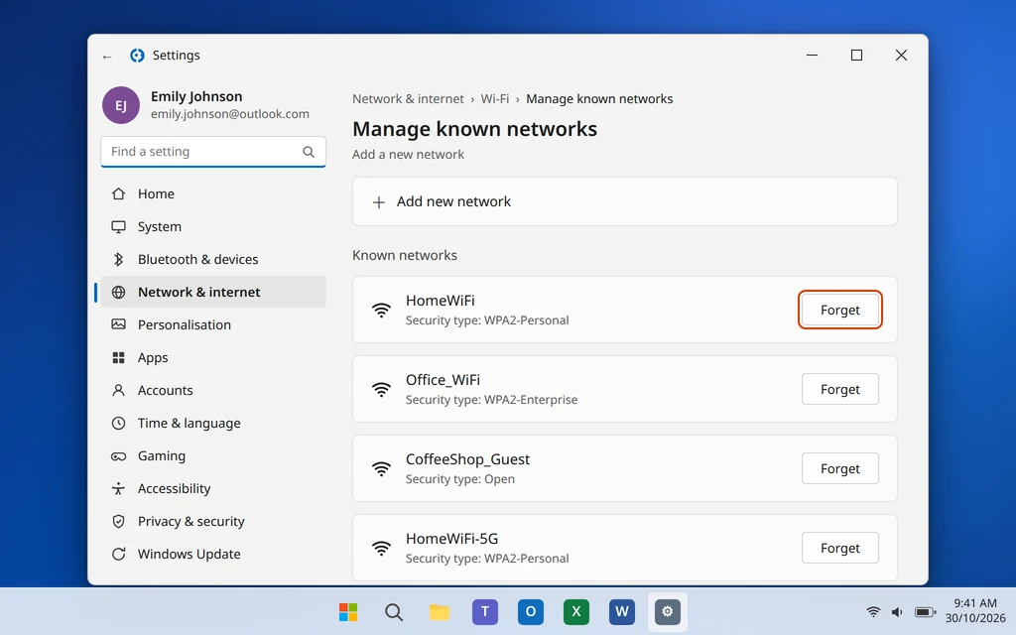This screenshot has width=1016, height=635.
Task: Open Word from taskbar
Action: click(621, 611)
